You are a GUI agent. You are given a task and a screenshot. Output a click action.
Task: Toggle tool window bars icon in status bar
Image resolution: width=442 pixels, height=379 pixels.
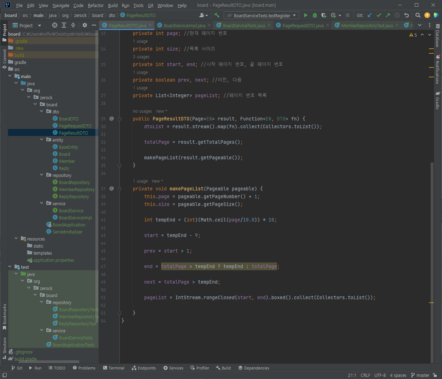(x=5, y=375)
